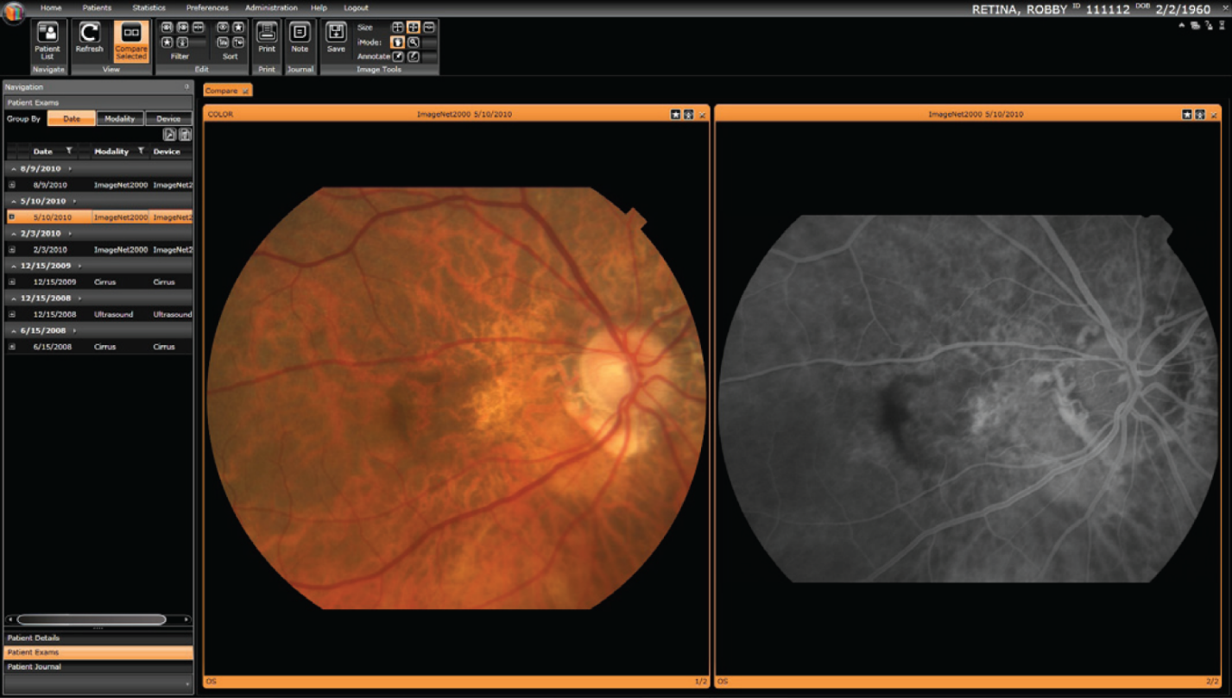The height and width of the screenshot is (698, 1232).
Task: Click the second filter icon in Filter group
Action: [182, 28]
